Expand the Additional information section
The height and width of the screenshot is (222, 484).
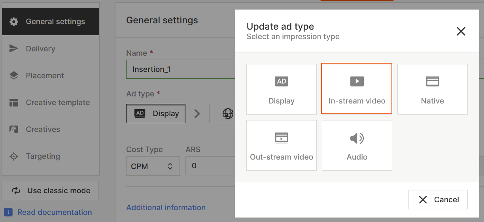(x=166, y=207)
